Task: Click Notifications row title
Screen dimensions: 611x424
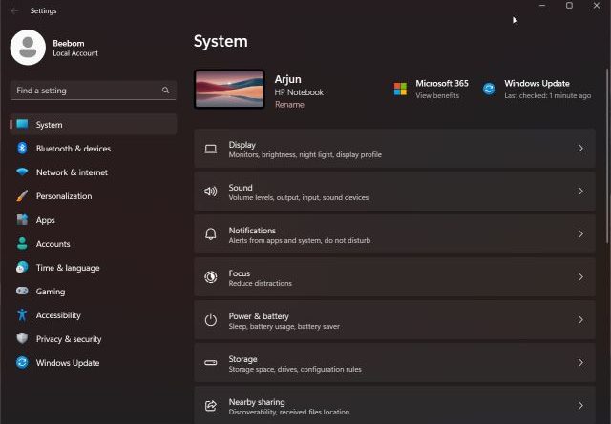Action: tap(252, 231)
